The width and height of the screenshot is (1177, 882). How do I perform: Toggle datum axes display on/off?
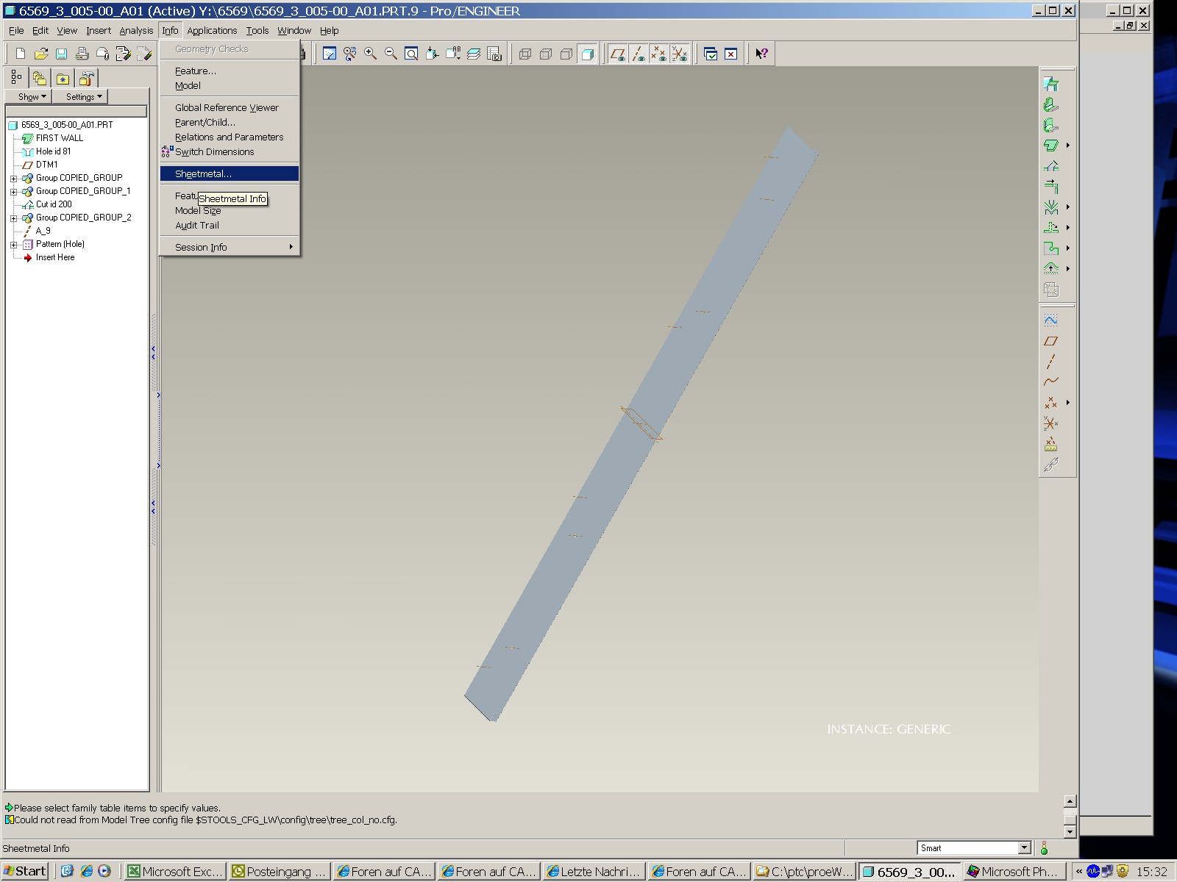[x=639, y=54]
